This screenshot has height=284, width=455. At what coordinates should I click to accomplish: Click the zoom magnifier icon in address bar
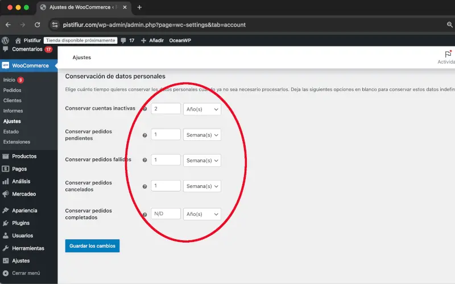(x=449, y=25)
